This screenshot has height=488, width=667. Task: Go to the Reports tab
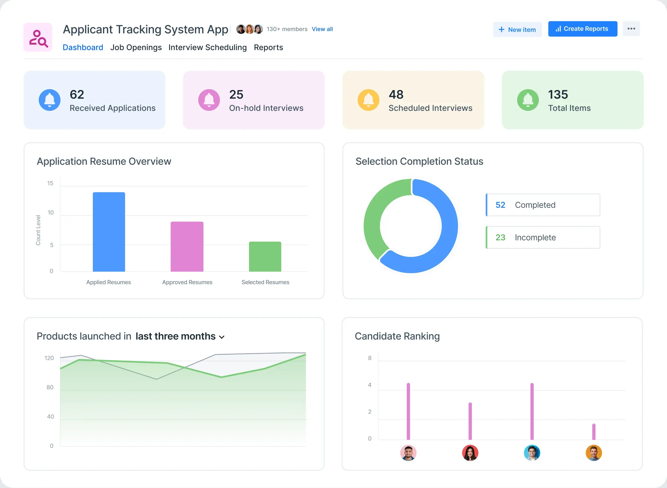268,47
